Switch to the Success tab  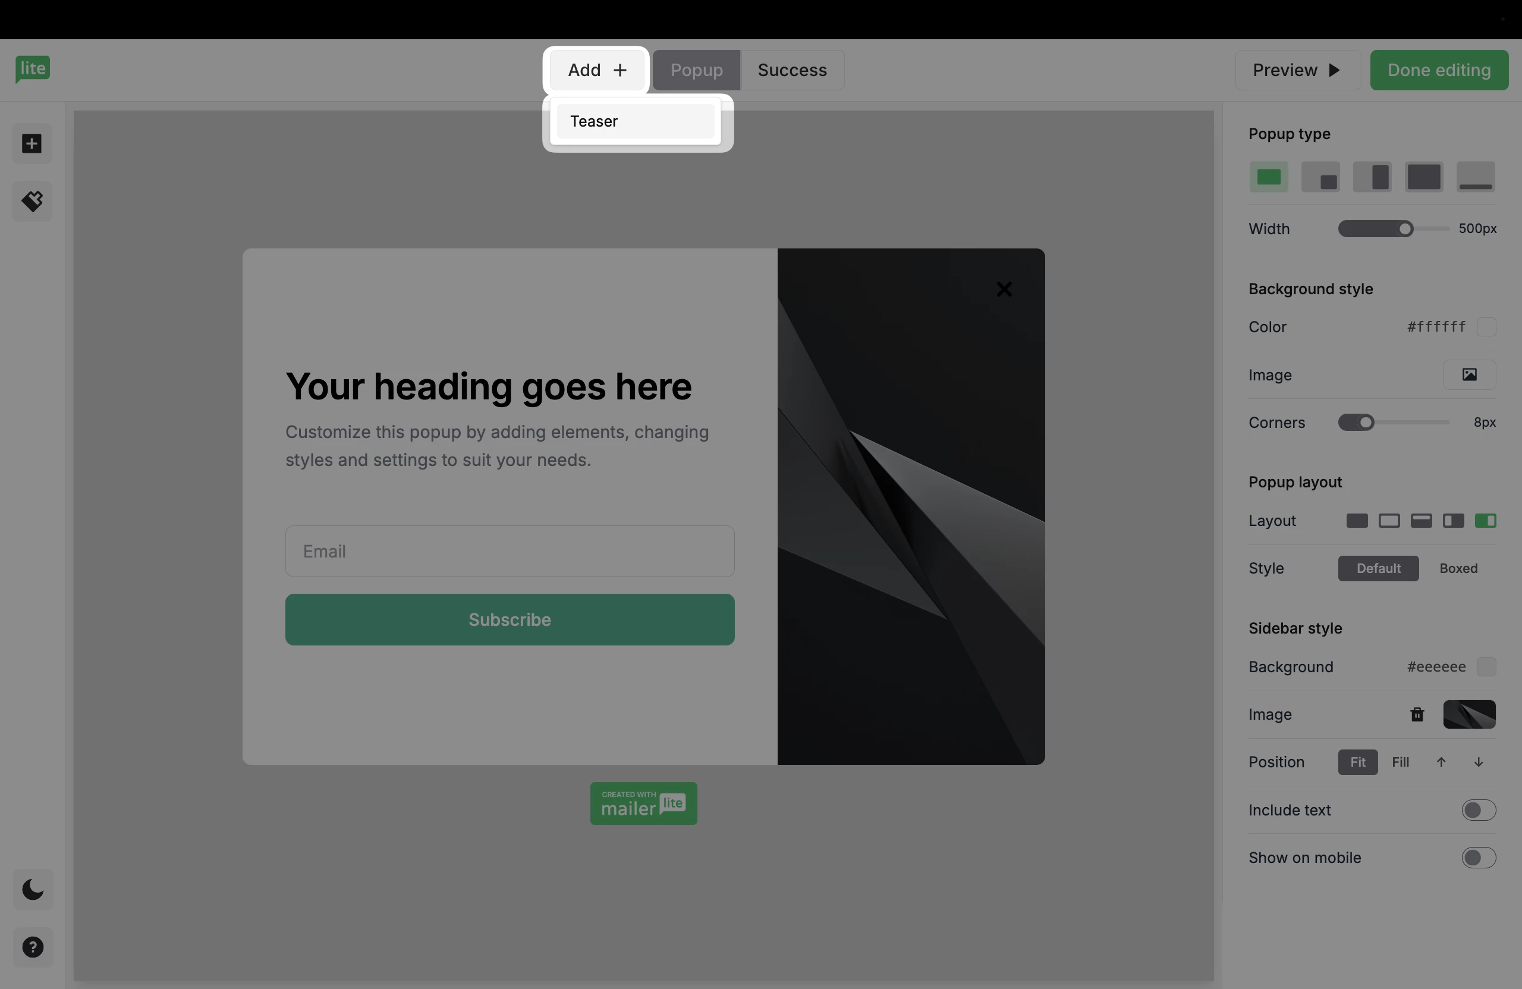pos(792,70)
